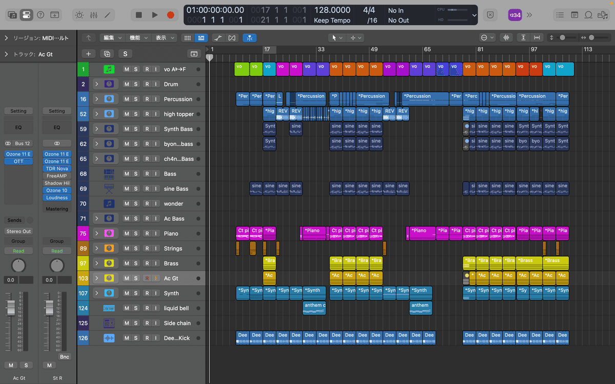Open the Editors pencil icon
The width and height of the screenshot is (615, 384).
pyautogui.click(x=107, y=15)
